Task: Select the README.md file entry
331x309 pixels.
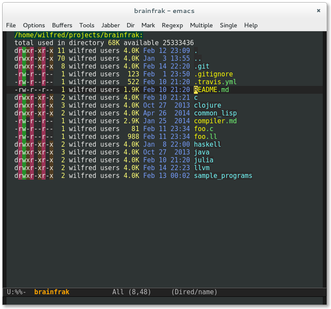Action: click(211, 90)
